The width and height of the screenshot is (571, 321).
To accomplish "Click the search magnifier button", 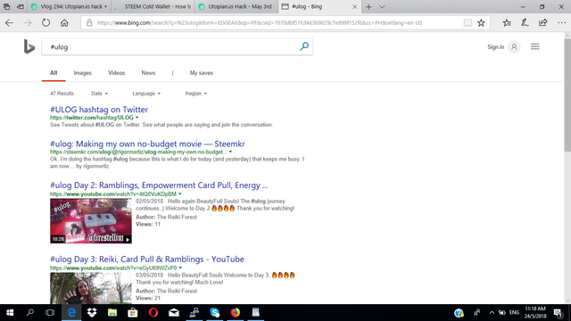I will tap(304, 46).
